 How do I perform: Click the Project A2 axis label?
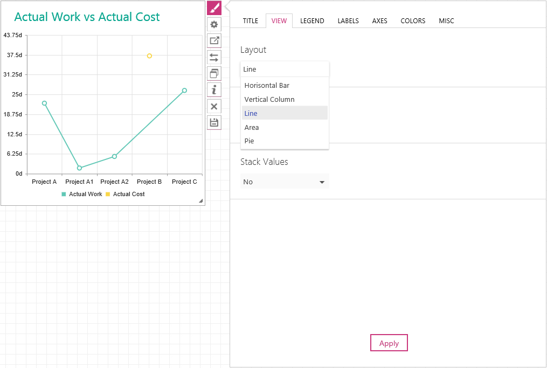[x=114, y=182]
